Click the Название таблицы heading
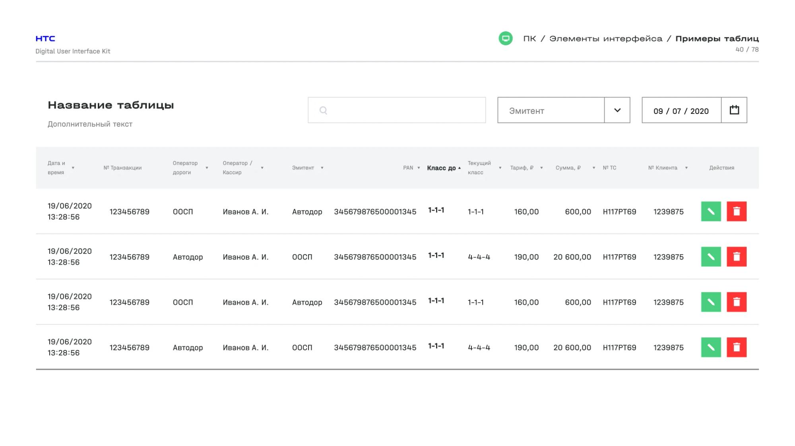The image size is (795, 446). click(x=111, y=105)
